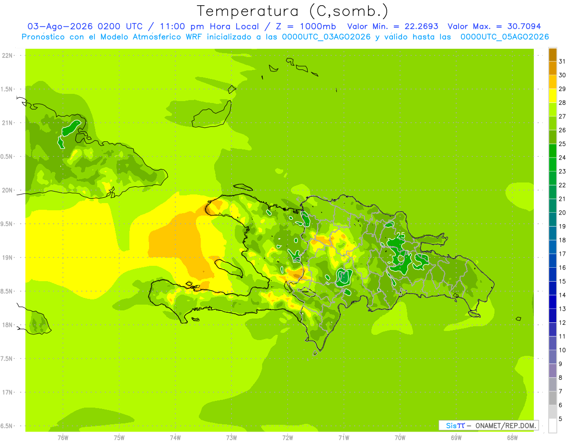Image resolution: width=575 pixels, height=444 pixels.
Task: Click the yellow legend band between 28 and 29
Action: pyautogui.click(x=552, y=96)
